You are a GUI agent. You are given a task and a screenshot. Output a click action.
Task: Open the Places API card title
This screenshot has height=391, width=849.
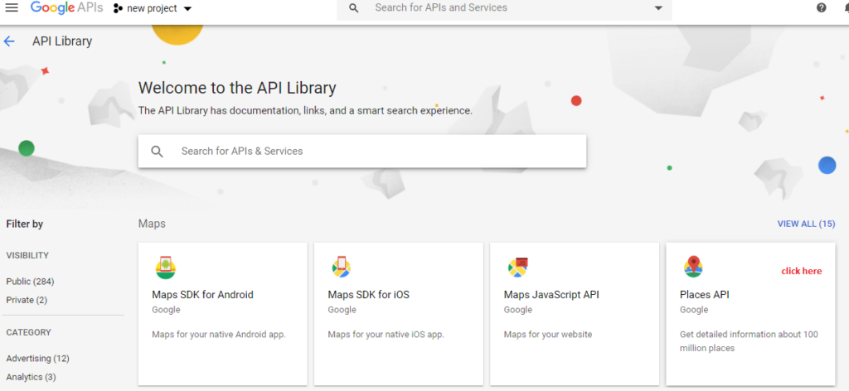tap(705, 295)
